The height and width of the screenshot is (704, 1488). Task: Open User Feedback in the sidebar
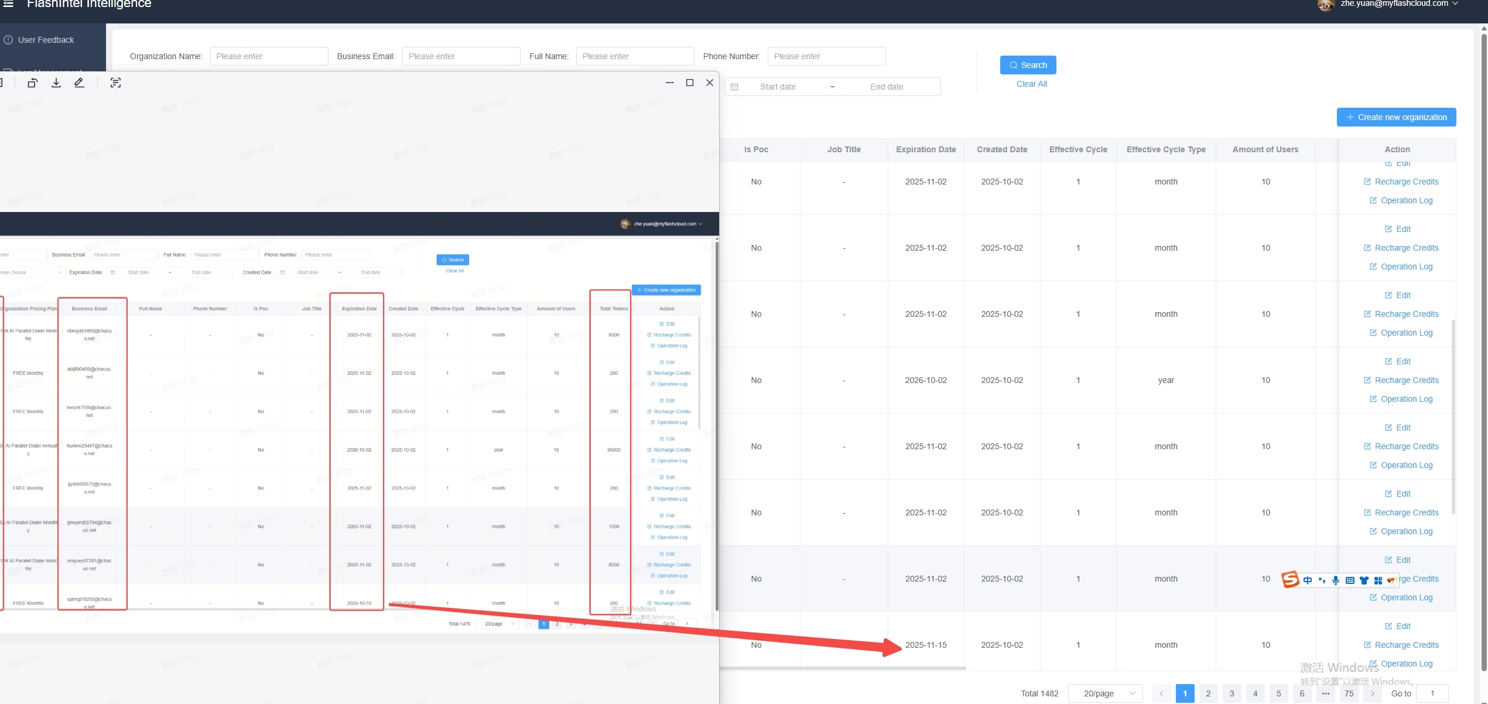46,40
